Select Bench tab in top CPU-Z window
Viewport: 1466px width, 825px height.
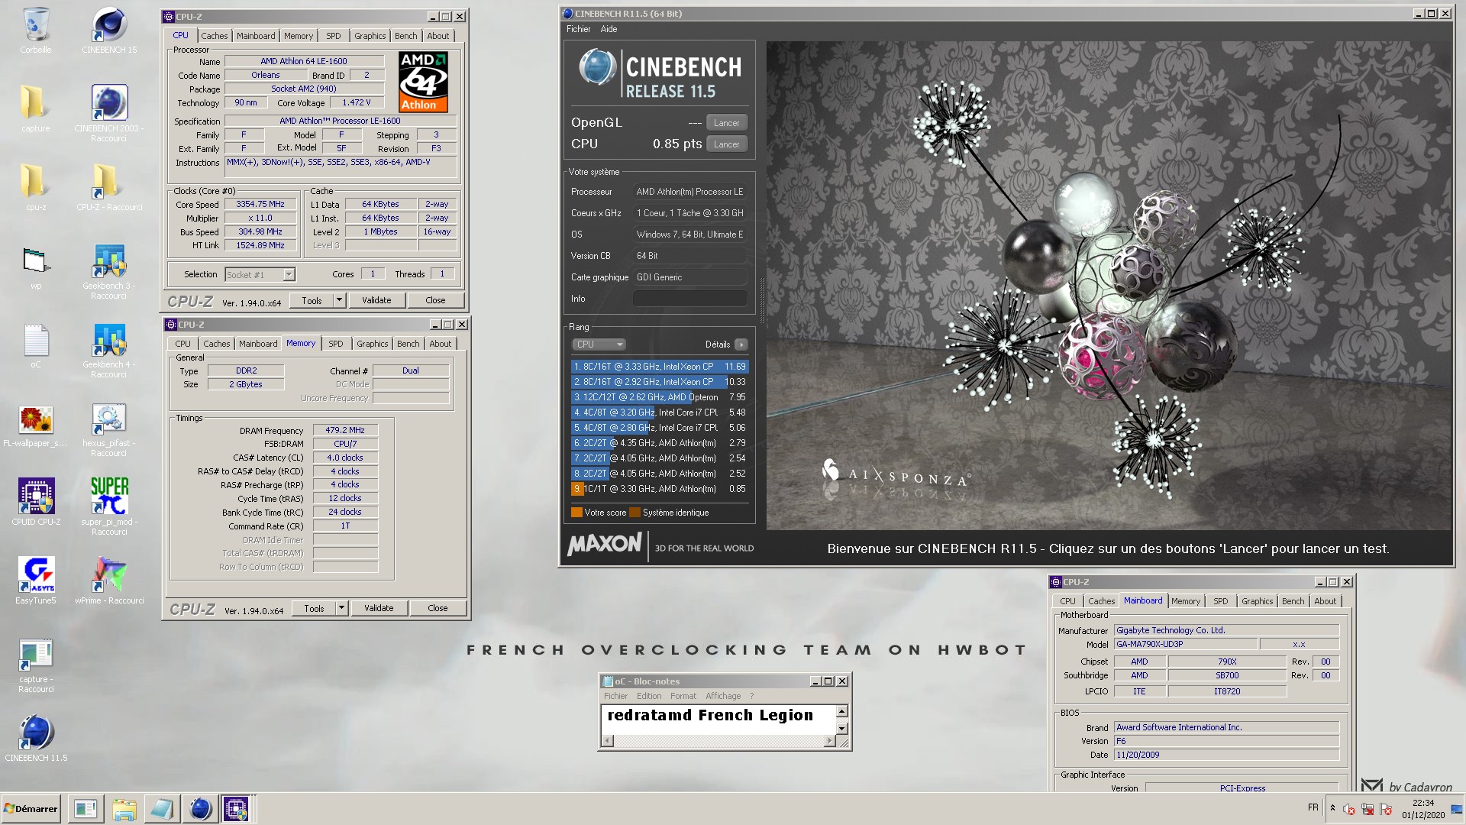coord(406,36)
